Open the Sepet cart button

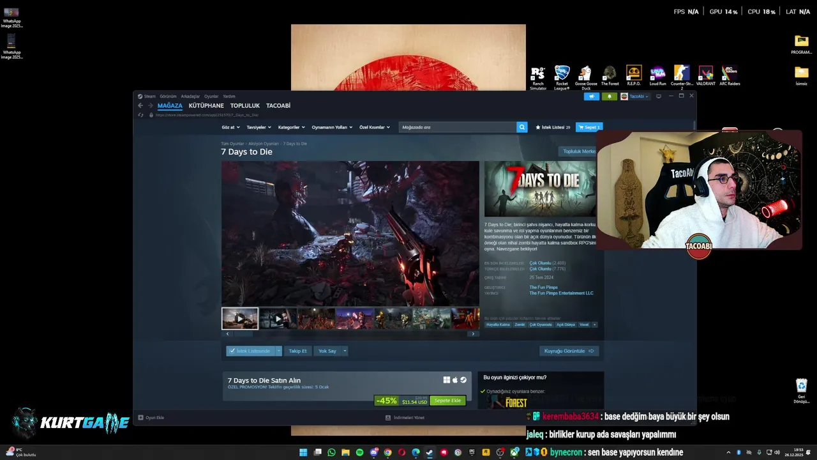[x=589, y=127]
